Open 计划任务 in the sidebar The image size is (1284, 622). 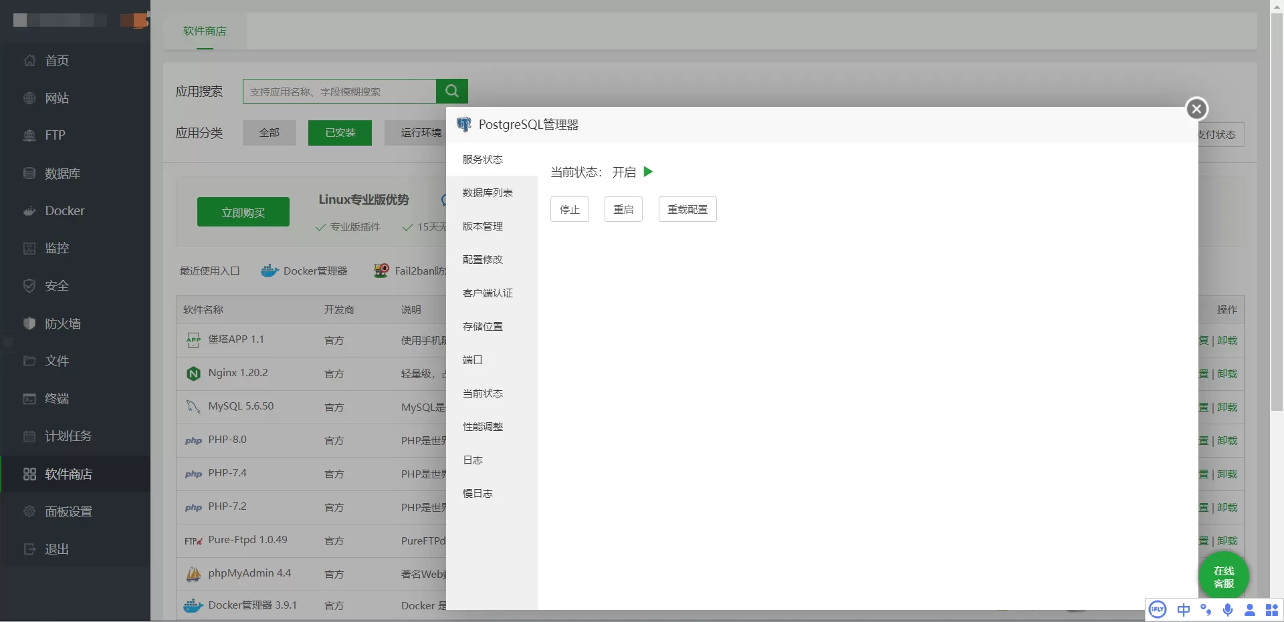68,436
